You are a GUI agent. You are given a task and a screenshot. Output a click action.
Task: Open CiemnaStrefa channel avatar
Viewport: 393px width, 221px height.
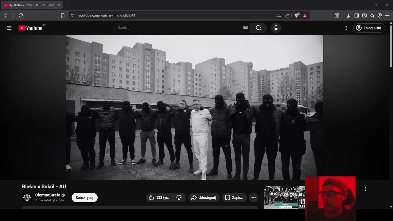[x=27, y=198]
